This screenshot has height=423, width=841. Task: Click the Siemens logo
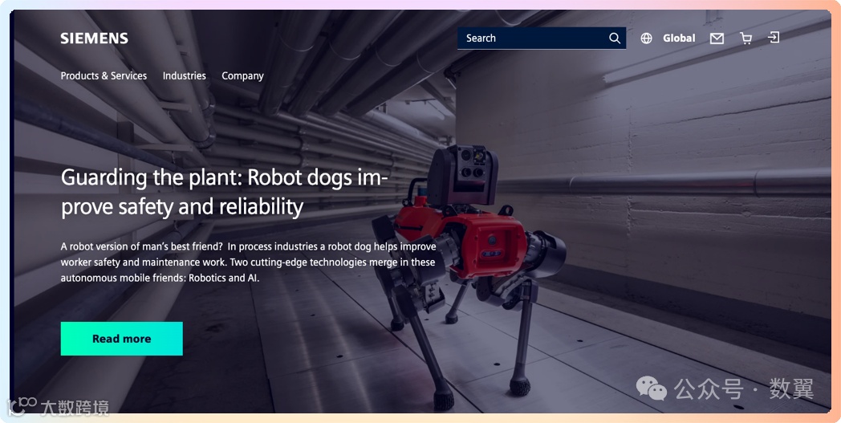(95, 38)
